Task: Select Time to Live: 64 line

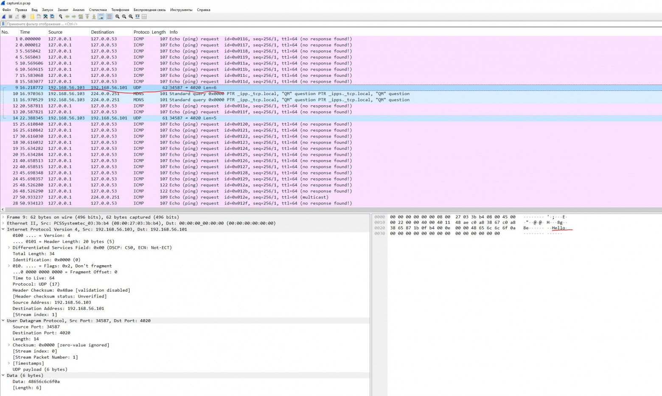Action: [x=34, y=278]
